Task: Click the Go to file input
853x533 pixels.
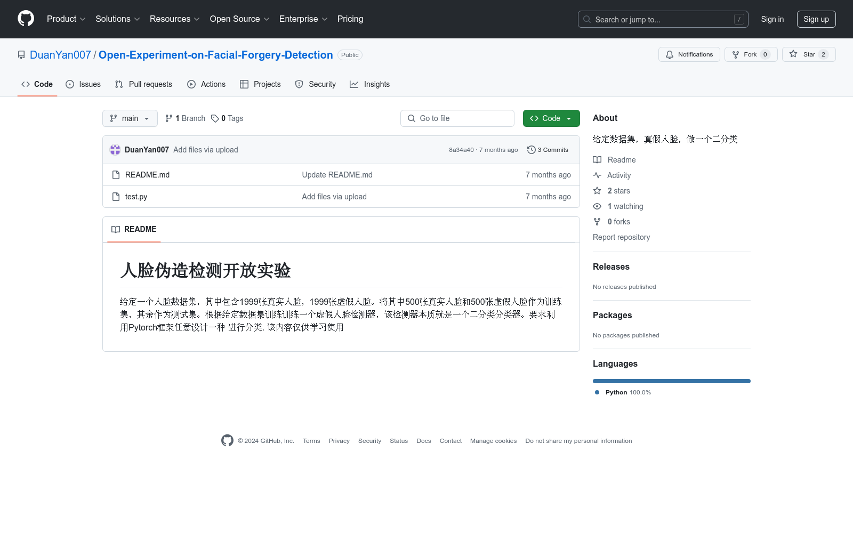Action: coord(457,118)
